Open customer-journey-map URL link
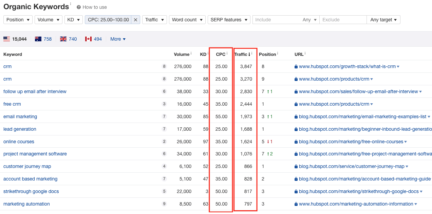 pos(352,166)
